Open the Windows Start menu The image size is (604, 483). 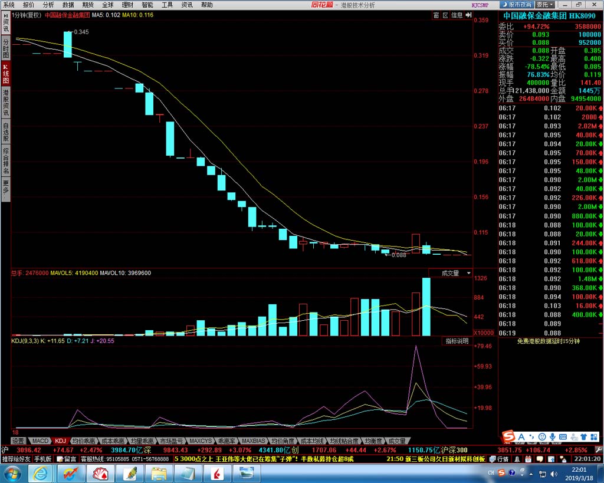12,474
